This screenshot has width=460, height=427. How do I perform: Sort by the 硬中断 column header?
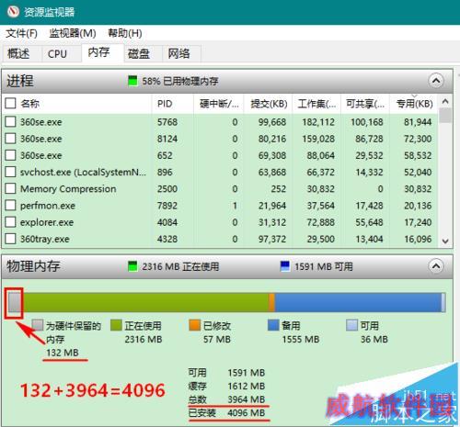[x=219, y=104]
